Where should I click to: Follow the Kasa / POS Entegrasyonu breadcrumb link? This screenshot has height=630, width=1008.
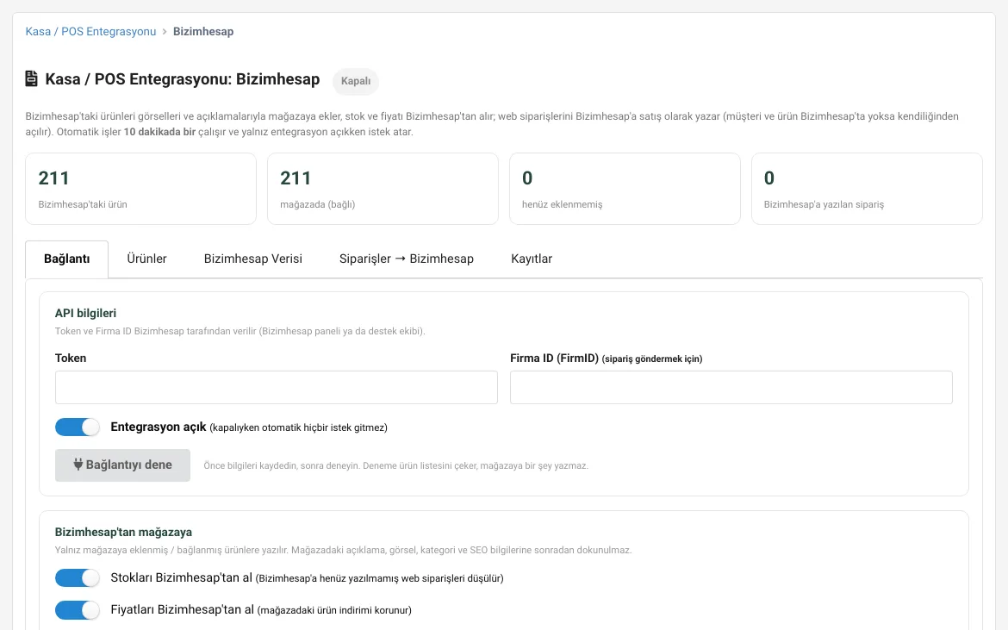tap(90, 32)
